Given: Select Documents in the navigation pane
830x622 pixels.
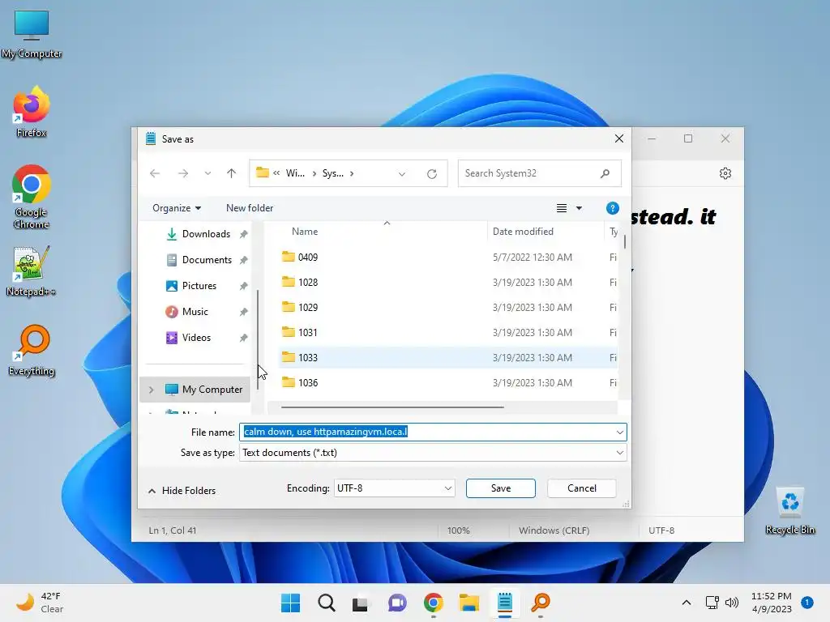Looking at the screenshot, I should [207, 260].
